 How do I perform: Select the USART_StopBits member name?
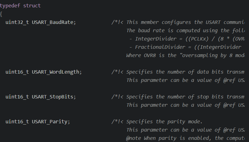[x=53, y=97]
